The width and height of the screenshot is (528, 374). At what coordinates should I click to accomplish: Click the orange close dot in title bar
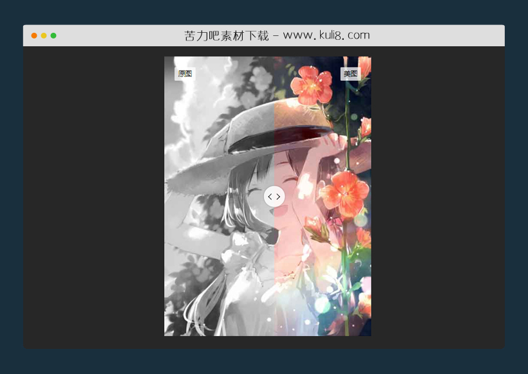(34, 35)
